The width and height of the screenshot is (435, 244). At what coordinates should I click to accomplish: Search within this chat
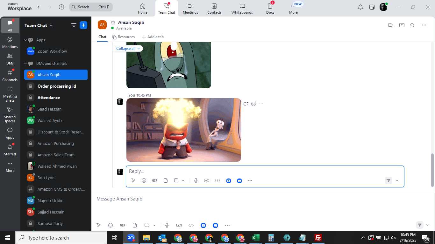coord(412,25)
